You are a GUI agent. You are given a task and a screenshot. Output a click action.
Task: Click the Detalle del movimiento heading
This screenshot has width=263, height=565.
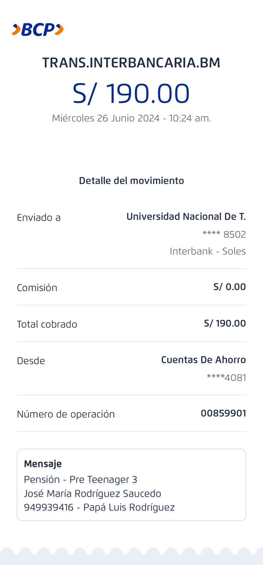[x=131, y=181]
